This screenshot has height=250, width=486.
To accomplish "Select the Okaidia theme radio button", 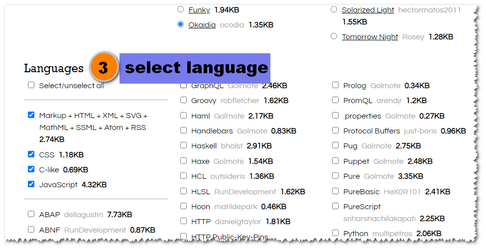I will (180, 24).
